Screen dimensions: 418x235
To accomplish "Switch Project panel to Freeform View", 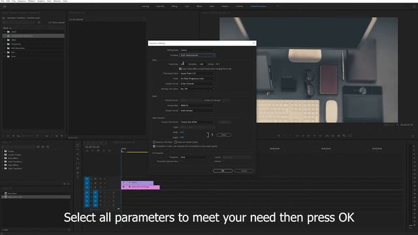I will click(18, 136).
